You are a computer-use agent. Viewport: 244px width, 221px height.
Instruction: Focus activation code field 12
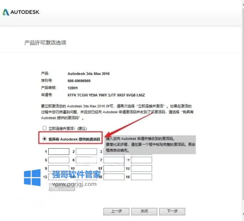(x=141, y=169)
